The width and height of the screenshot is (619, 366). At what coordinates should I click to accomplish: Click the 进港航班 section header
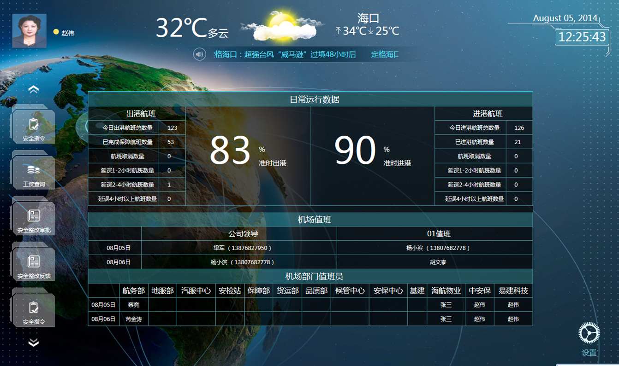pyautogui.click(x=484, y=114)
